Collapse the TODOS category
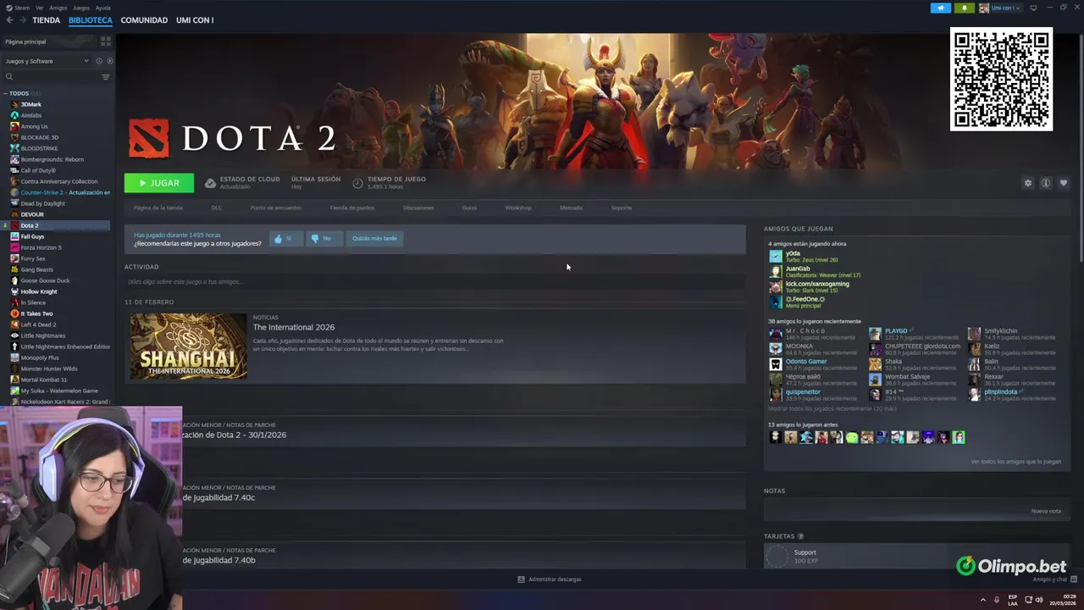The image size is (1084, 610). (5, 93)
